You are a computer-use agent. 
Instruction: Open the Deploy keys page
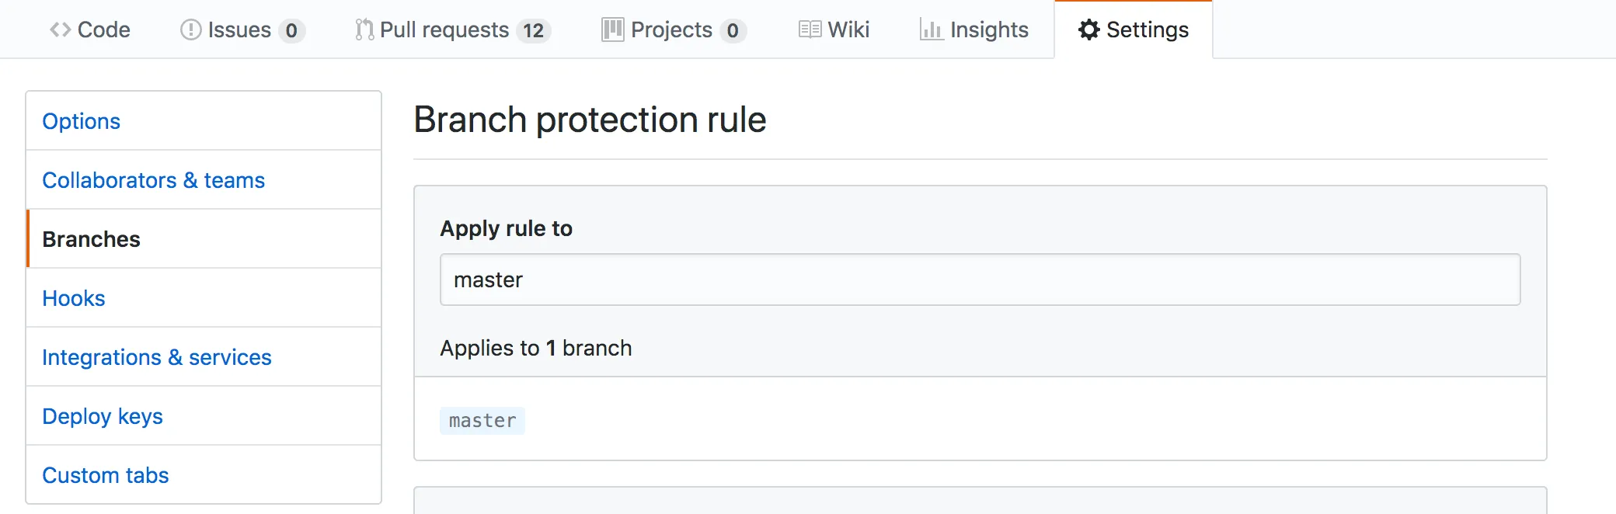103,416
